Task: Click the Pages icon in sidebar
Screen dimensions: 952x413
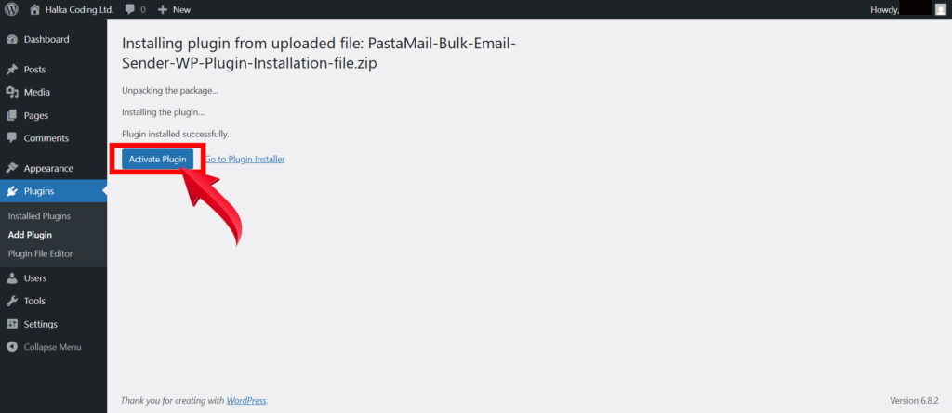Action: point(12,116)
